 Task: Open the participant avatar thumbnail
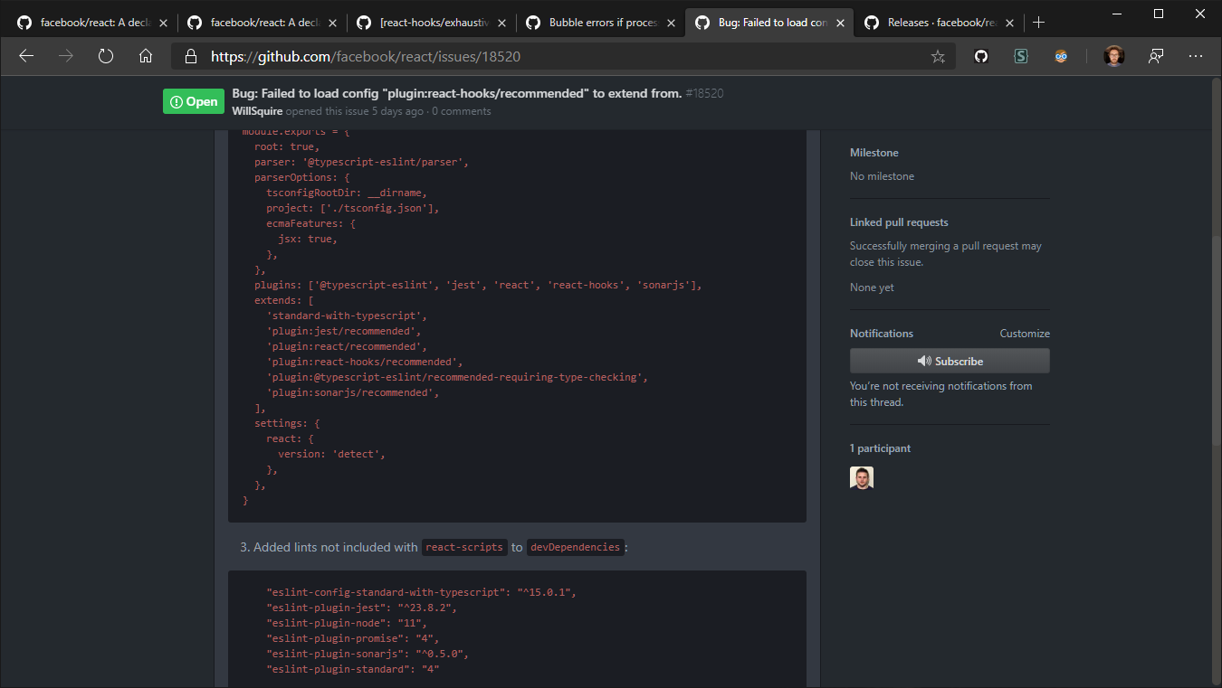(862, 477)
